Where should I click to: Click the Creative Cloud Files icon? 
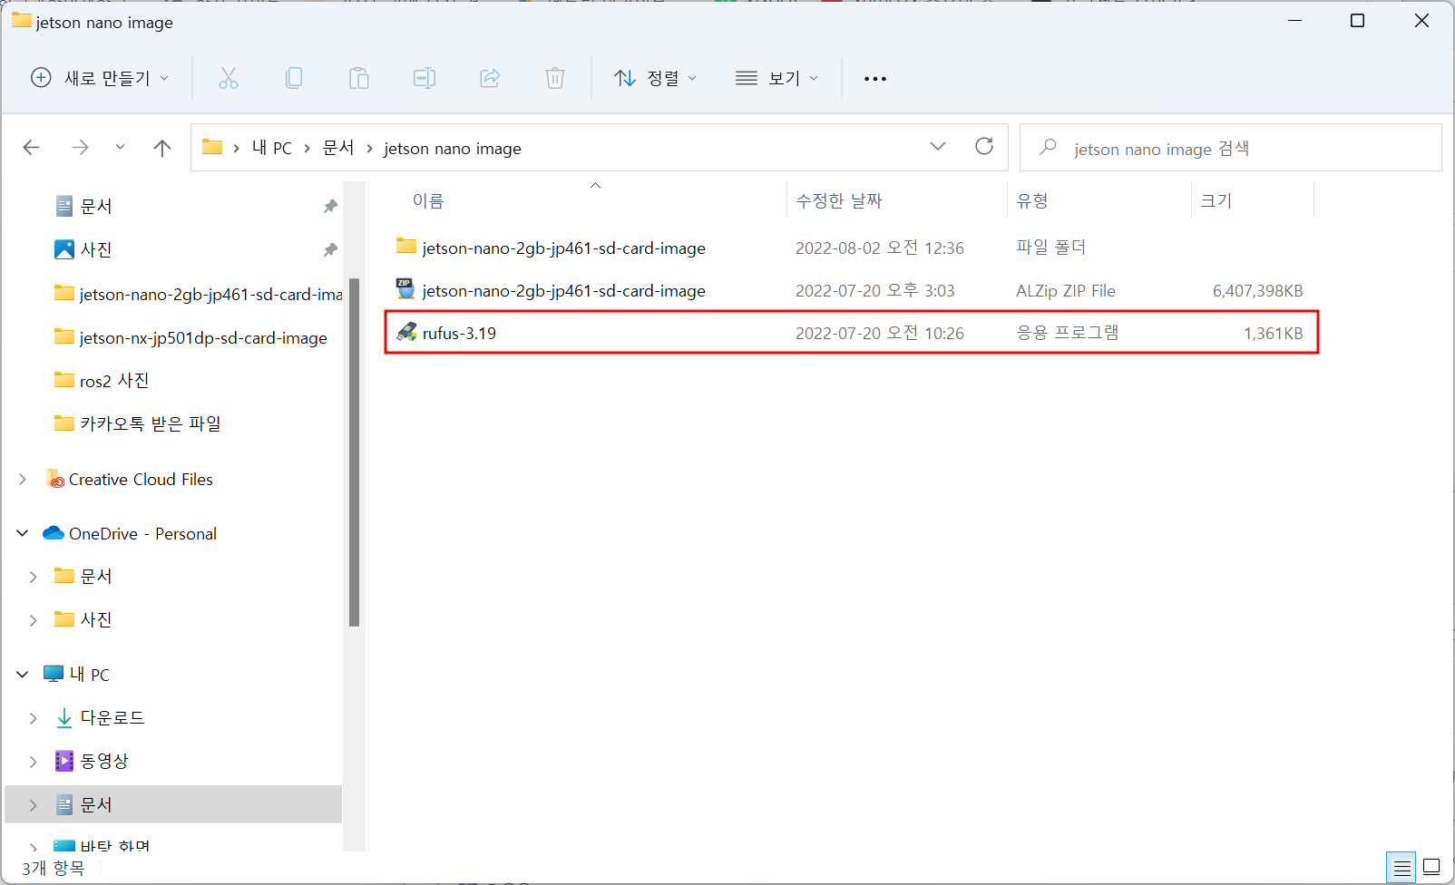click(55, 479)
